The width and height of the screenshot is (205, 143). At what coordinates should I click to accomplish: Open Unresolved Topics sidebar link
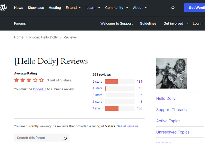point(173,132)
